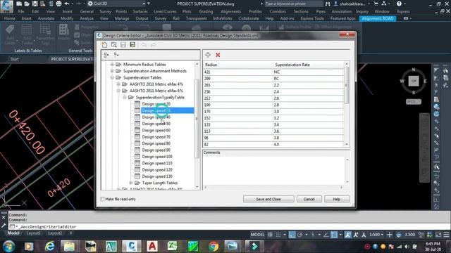Toggle ortho mode in status bar
Screen dimensions: 451x253
[x=292, y=235]
